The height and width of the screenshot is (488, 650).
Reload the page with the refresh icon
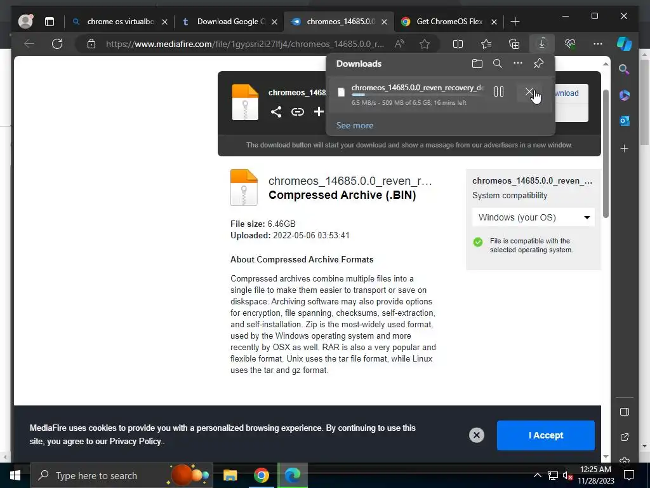click(x=57, y=44)
